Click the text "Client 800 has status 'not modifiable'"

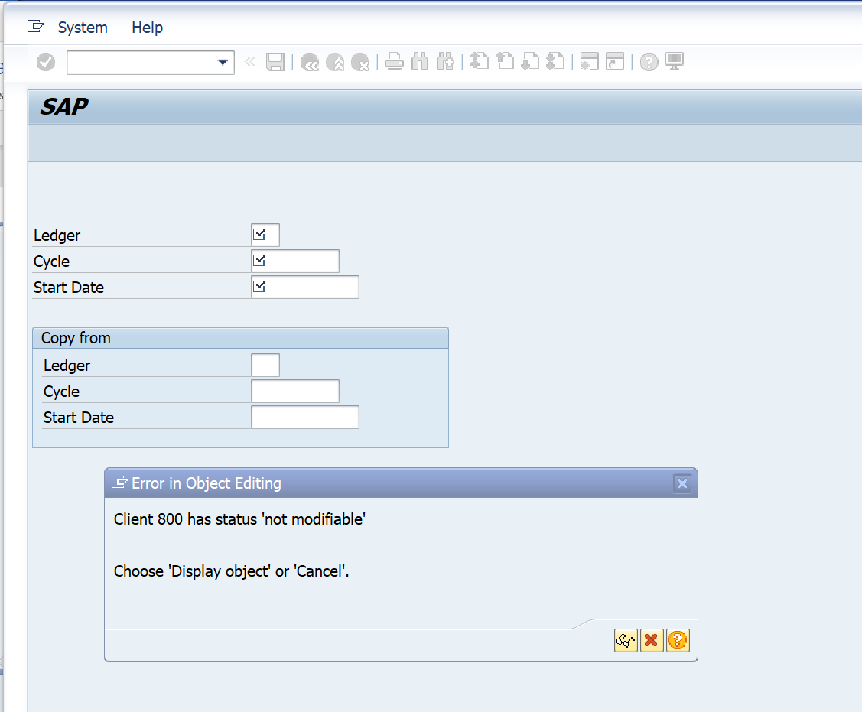[x=239, y=519]
